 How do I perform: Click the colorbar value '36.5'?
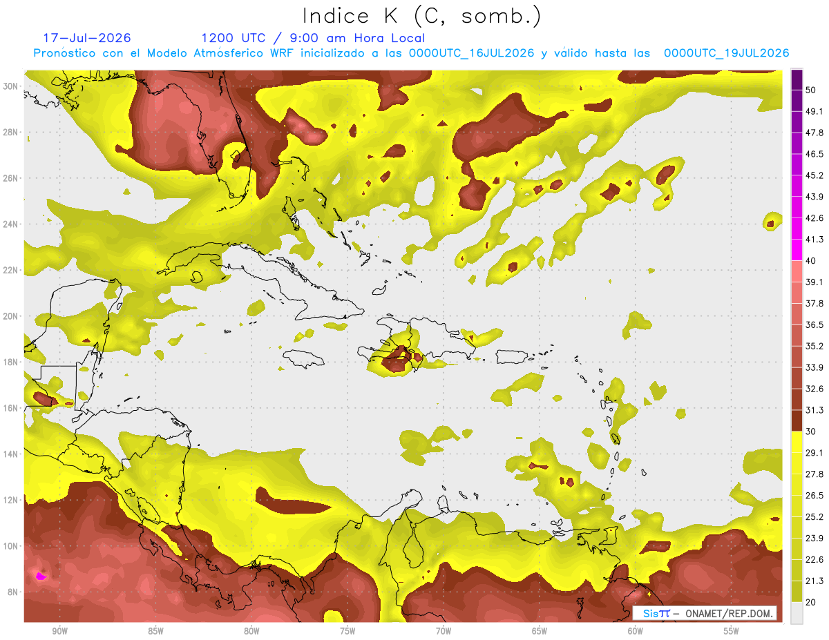click(814, 324)
